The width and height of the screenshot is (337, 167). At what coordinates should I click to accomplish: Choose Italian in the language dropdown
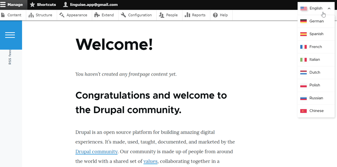(316, 60)
